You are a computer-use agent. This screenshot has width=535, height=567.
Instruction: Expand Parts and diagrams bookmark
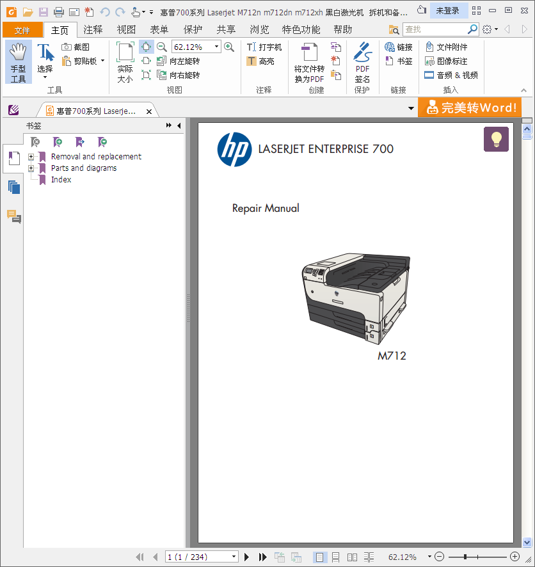tap(31, 168)
